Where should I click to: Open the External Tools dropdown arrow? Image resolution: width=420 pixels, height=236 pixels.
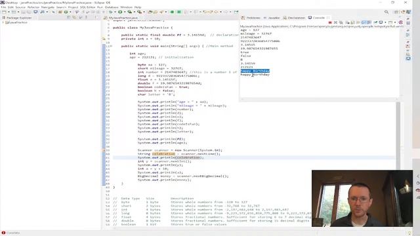144,12
